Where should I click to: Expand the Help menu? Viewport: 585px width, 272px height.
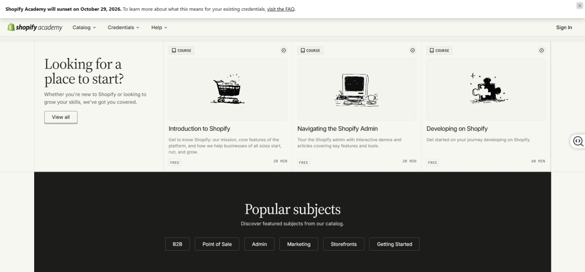point(159,27)
